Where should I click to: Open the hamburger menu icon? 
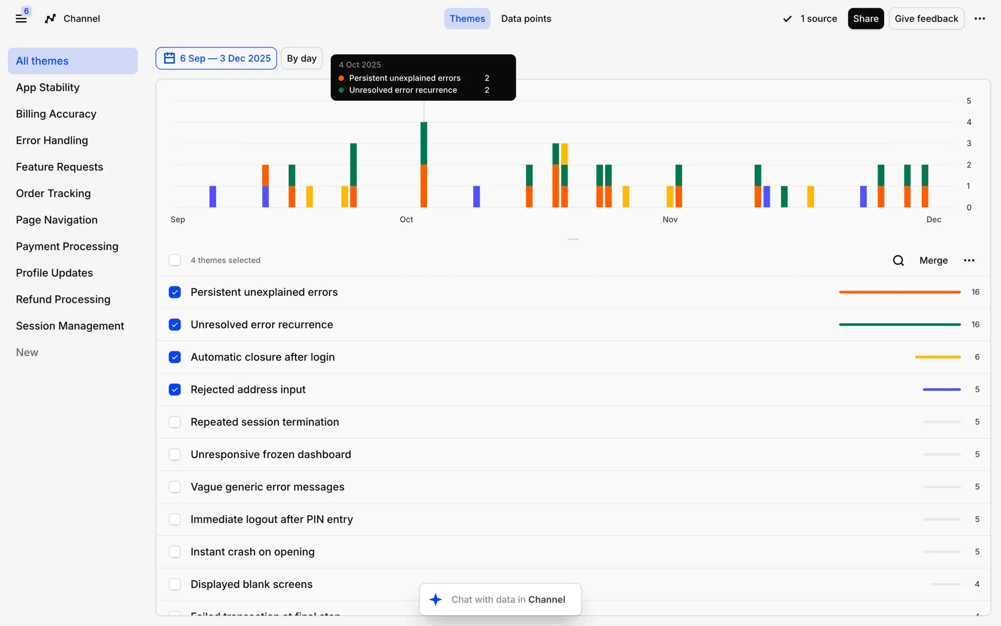pos(21,19)
